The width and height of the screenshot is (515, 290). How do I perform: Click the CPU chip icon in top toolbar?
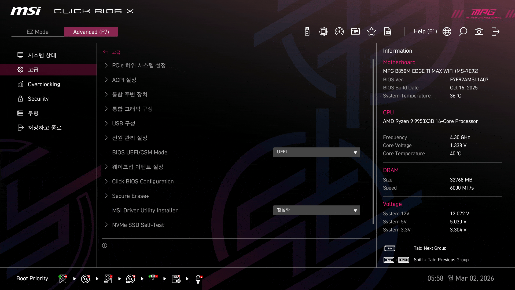tap(323, 32)
